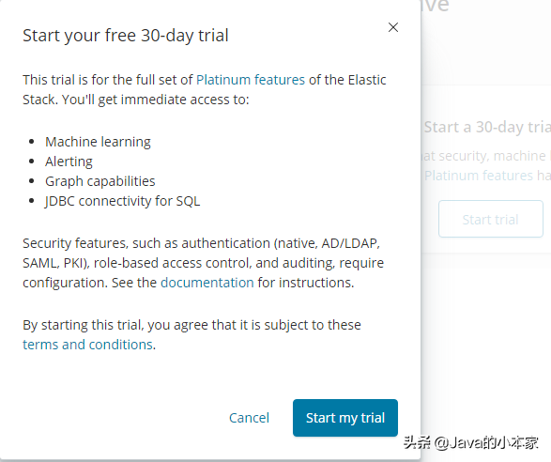Image resolution: width=551 pixels, height=462 pixels.
Task: Click the bullet beside Machine learning
Action: tap(32, 142)
